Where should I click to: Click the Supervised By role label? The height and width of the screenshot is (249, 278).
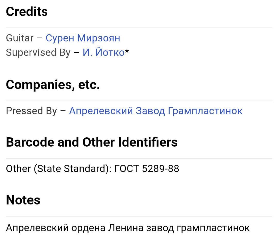38,52
